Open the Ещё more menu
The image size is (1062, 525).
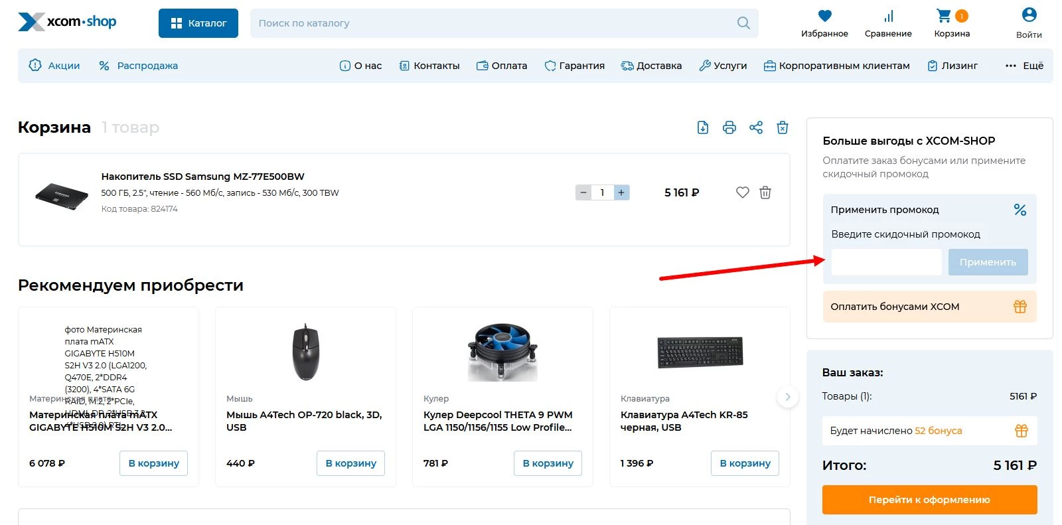[x=1024, y=66]
